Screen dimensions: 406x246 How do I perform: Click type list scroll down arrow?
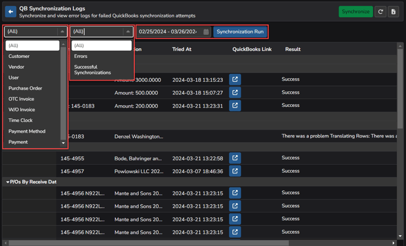click(x=63, y=143)
